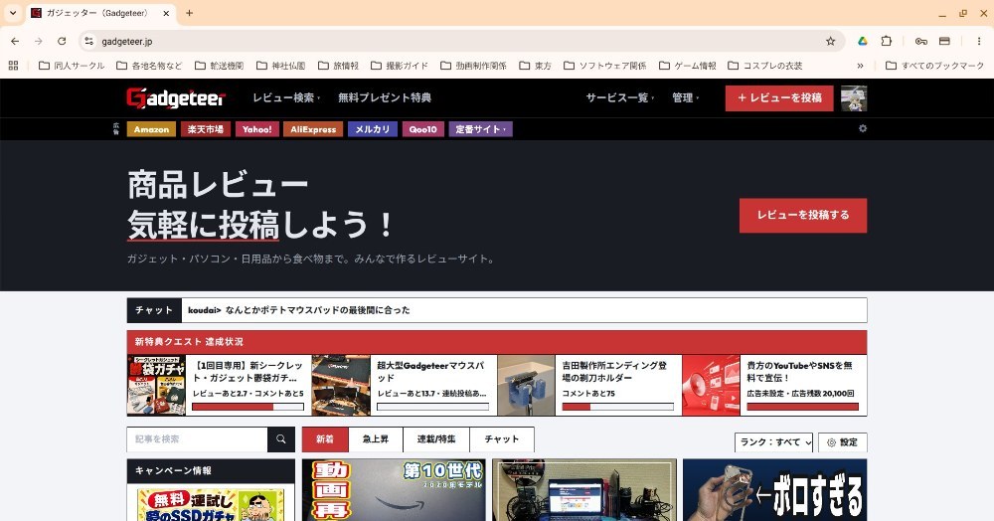Image resolution: width=994 pixels, height=521 pixels.
Task: Open the ソフトウェア関係 bookmark folder
Action: (x=605, y=66)
